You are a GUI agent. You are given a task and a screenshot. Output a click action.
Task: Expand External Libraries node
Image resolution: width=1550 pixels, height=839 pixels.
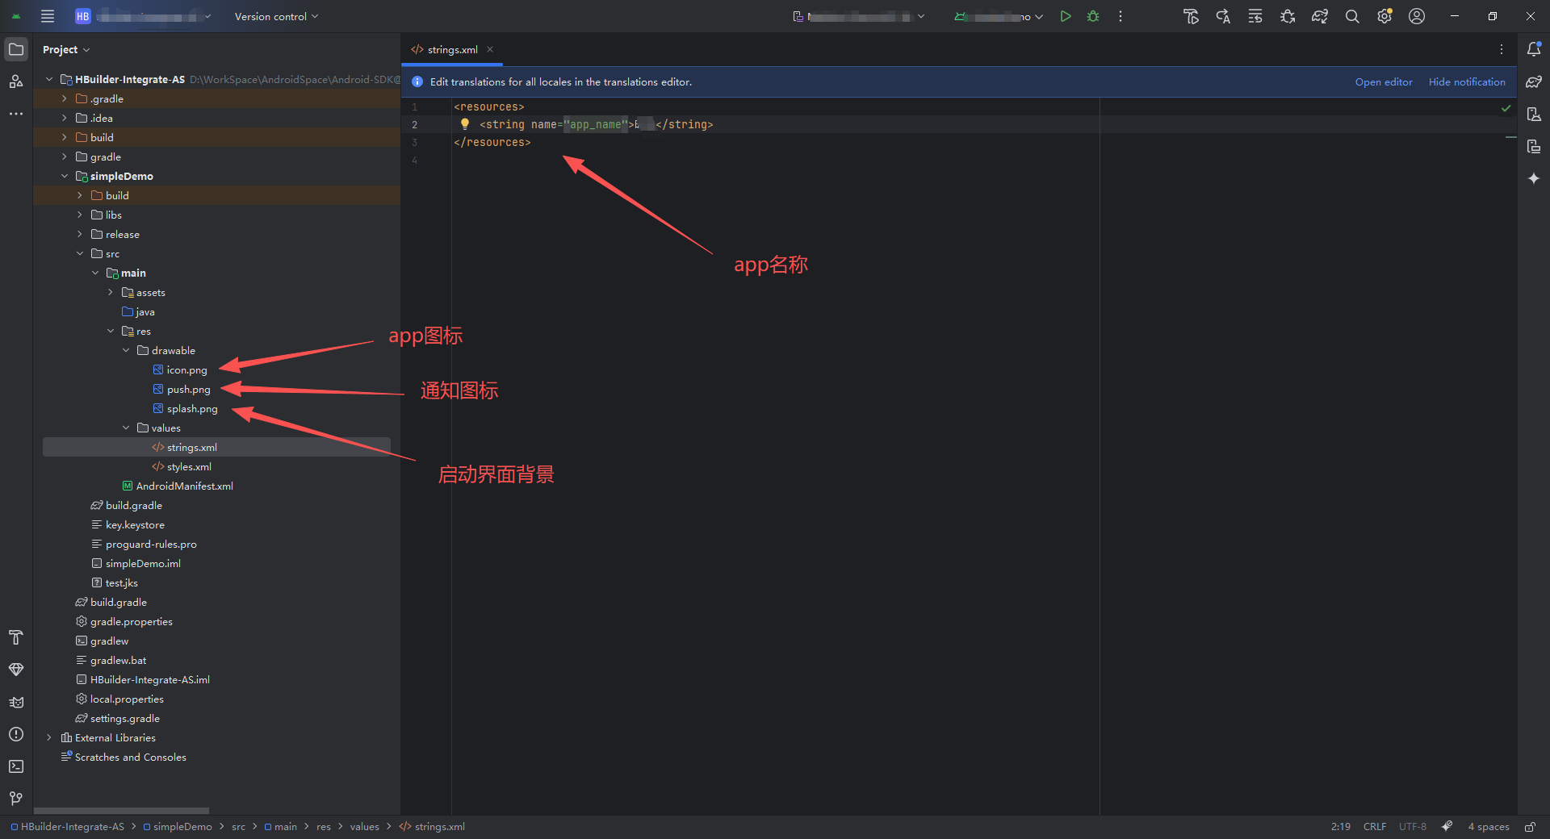click(49, 737)
